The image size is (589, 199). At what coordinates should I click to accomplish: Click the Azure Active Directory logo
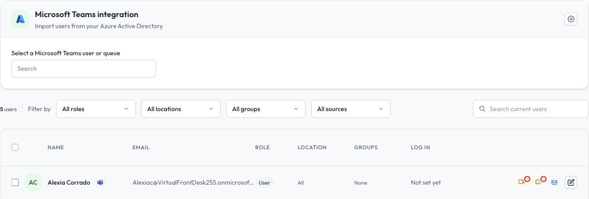[20, 19]
